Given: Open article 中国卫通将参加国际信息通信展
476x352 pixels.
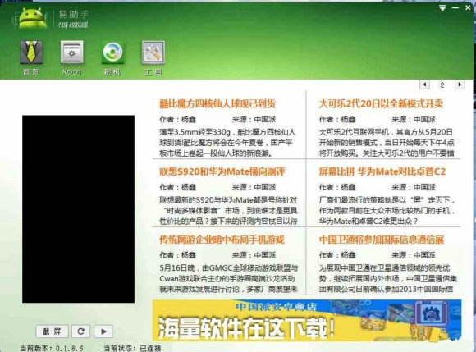Looking at the screenshot, I should pyautogui.click(x=382, y=240).
